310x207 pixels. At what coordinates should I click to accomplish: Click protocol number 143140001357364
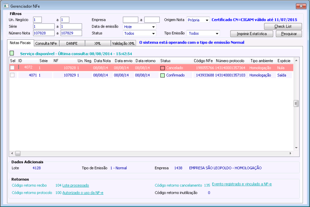click(230, 68)
